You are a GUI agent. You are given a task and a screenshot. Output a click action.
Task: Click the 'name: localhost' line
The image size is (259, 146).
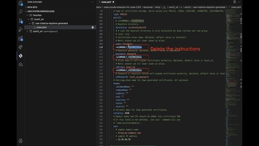pyautogui.click(x=124, y=44)
